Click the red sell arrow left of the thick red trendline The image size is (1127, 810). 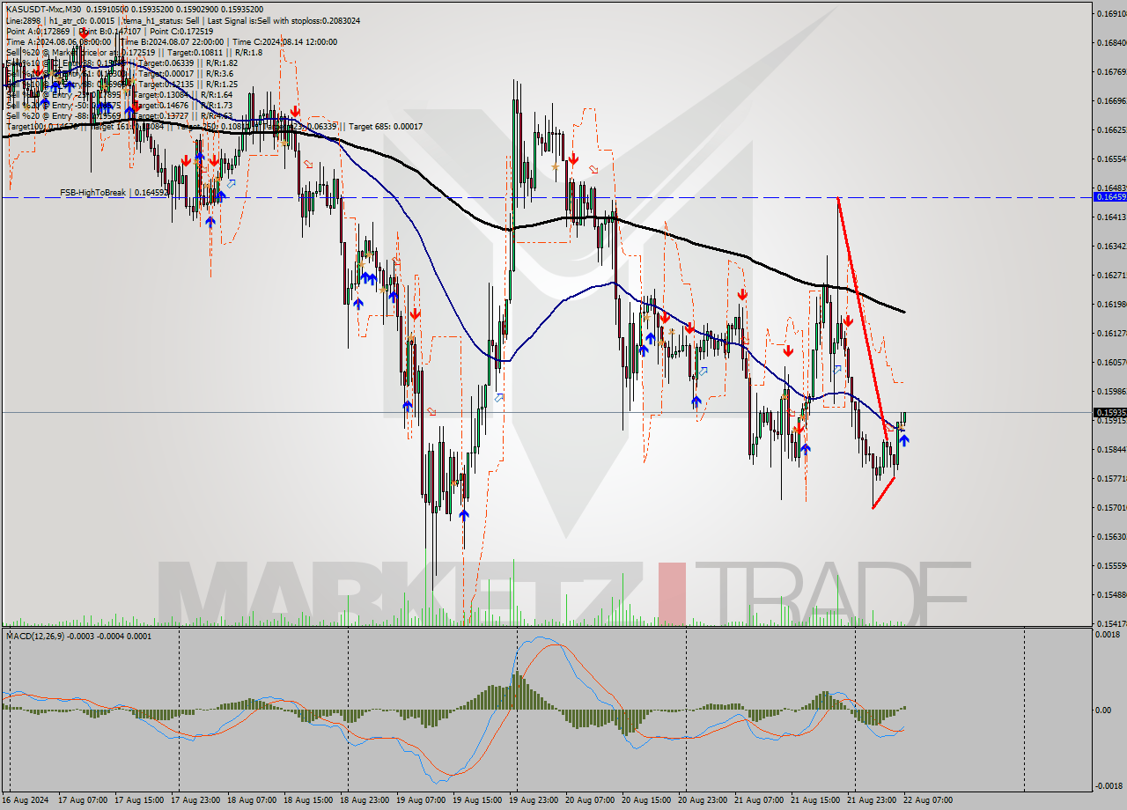846,321
